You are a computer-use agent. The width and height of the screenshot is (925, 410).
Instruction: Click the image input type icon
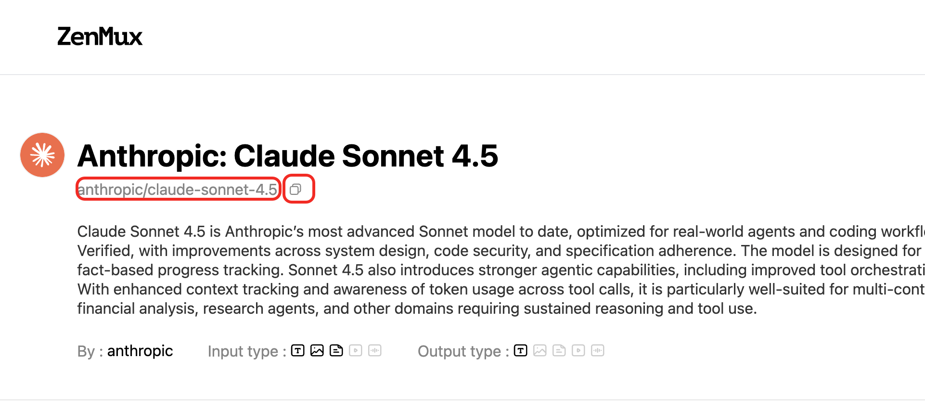(317, 350)
